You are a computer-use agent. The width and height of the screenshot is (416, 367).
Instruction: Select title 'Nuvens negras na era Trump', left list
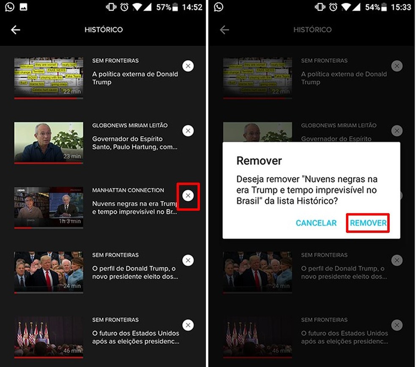click(x=134, y=208)
